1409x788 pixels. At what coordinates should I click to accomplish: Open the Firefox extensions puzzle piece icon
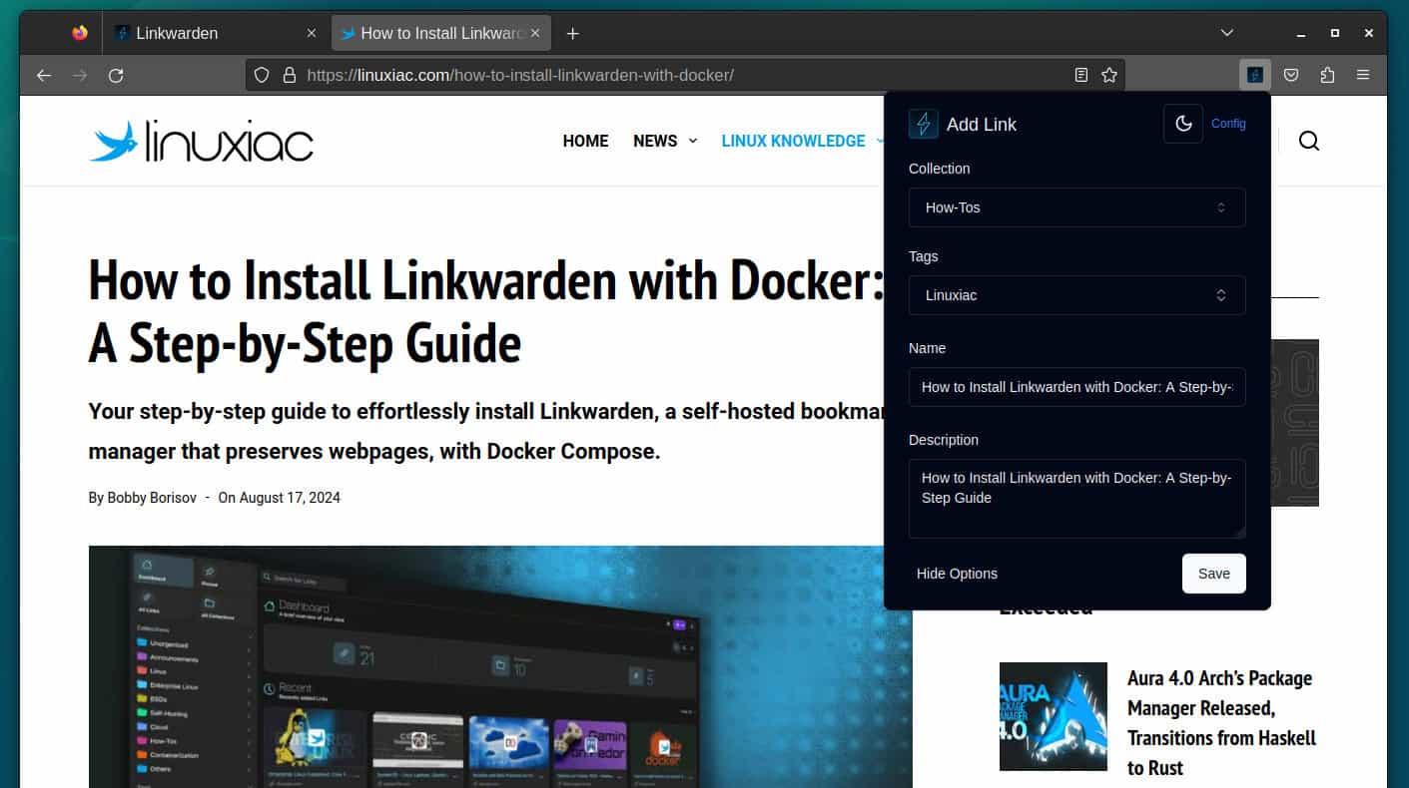(1326, 74)
